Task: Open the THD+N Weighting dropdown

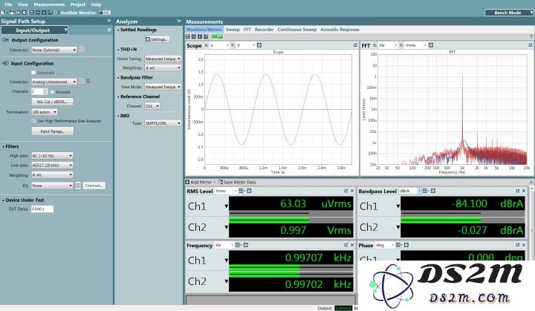Action: (163, 68)
